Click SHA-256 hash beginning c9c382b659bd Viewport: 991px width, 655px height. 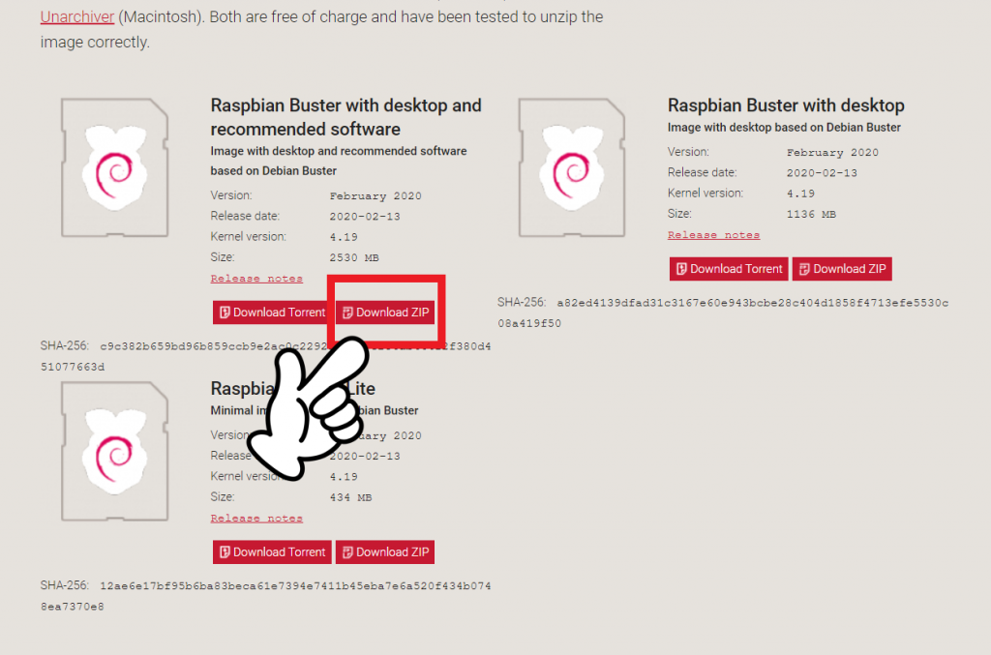click(265, 356)
